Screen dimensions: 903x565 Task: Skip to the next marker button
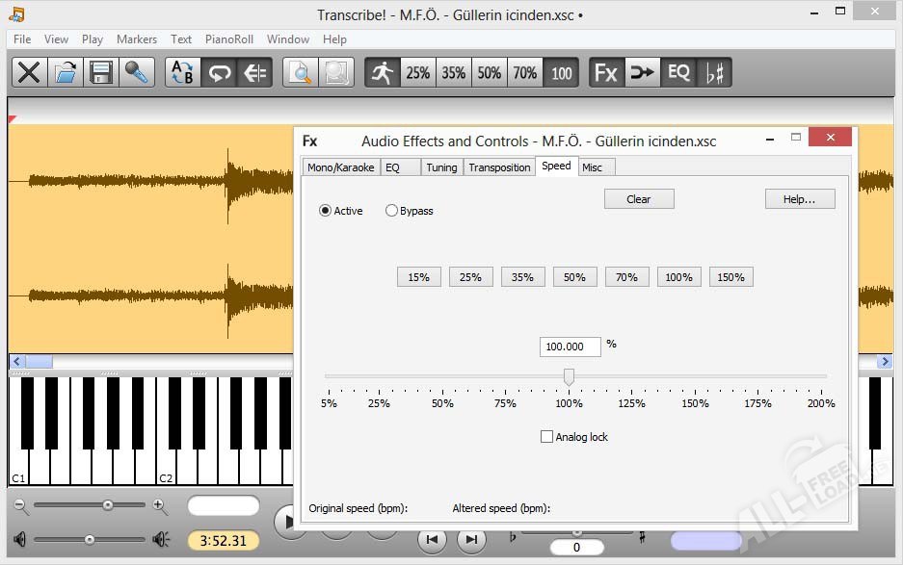tap(470, 540)
